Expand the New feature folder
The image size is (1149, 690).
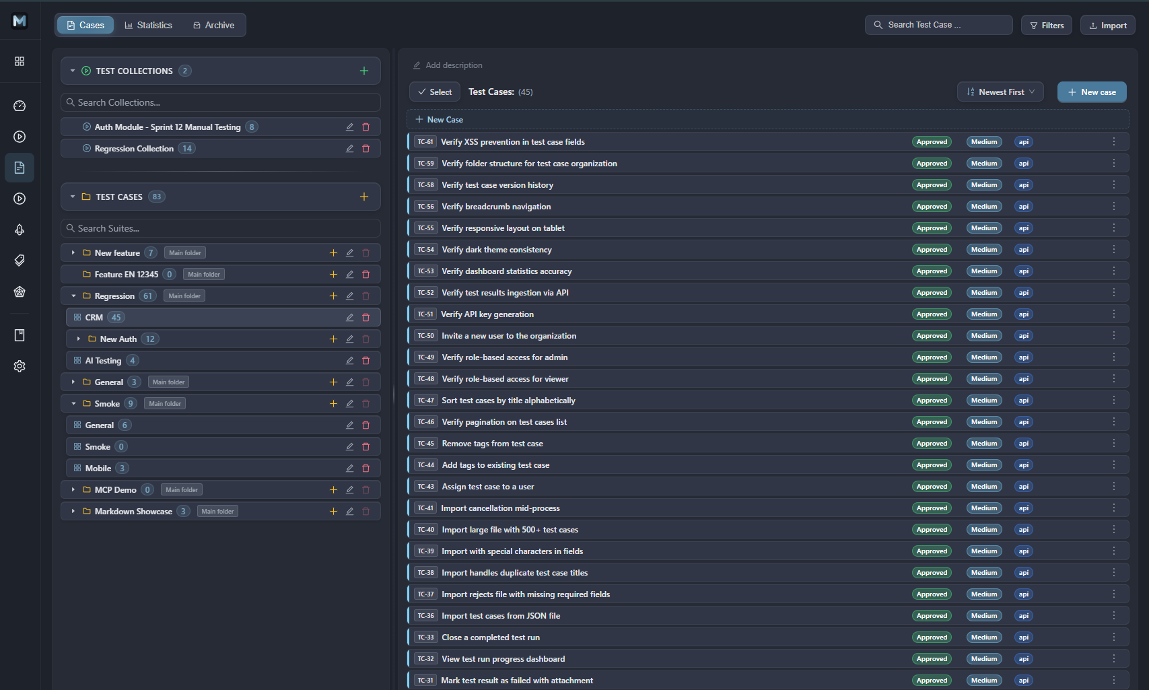coord(73,253)
